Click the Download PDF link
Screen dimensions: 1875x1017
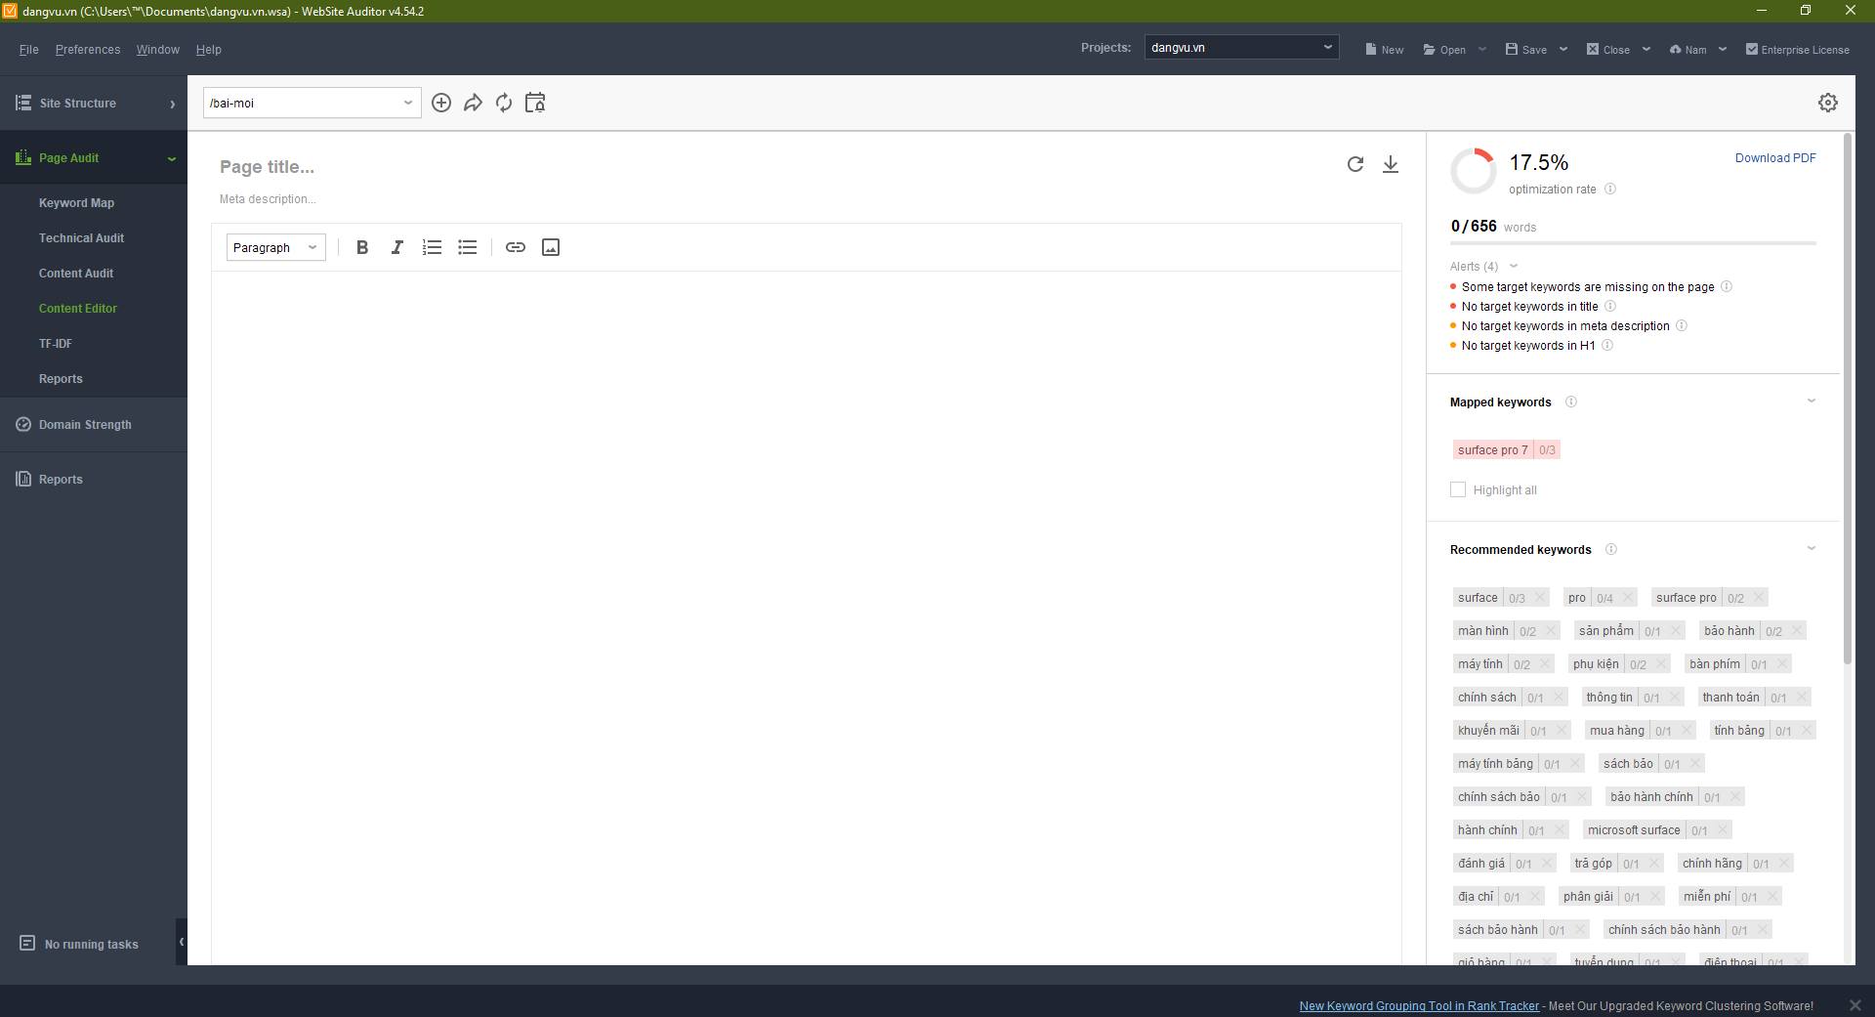pos(1775,158)
